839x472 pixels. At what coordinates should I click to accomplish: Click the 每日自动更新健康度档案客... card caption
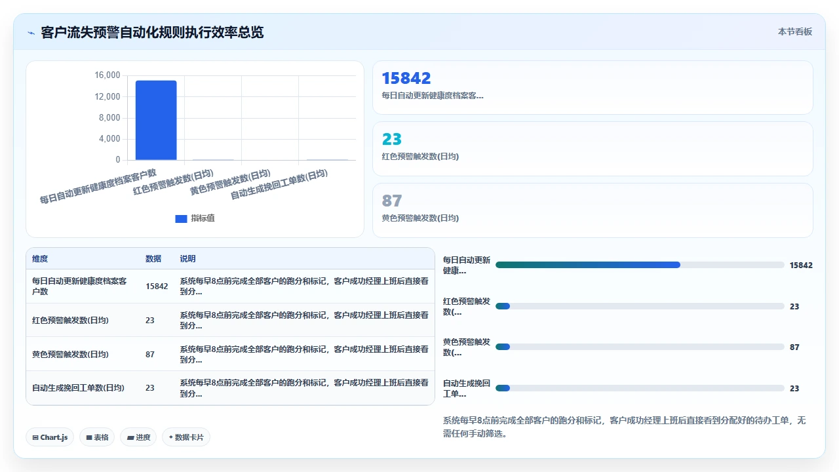click(433, 96)
